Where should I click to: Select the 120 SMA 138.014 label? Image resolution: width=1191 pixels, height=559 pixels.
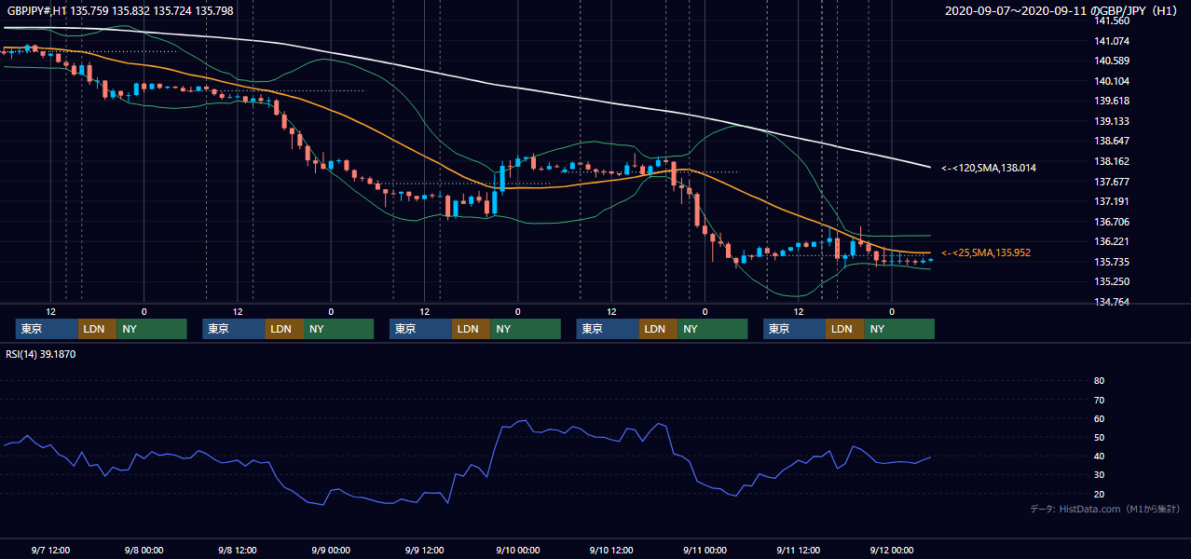[989, 168]
